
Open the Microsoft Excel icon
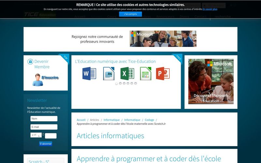[x=127, y=74]
